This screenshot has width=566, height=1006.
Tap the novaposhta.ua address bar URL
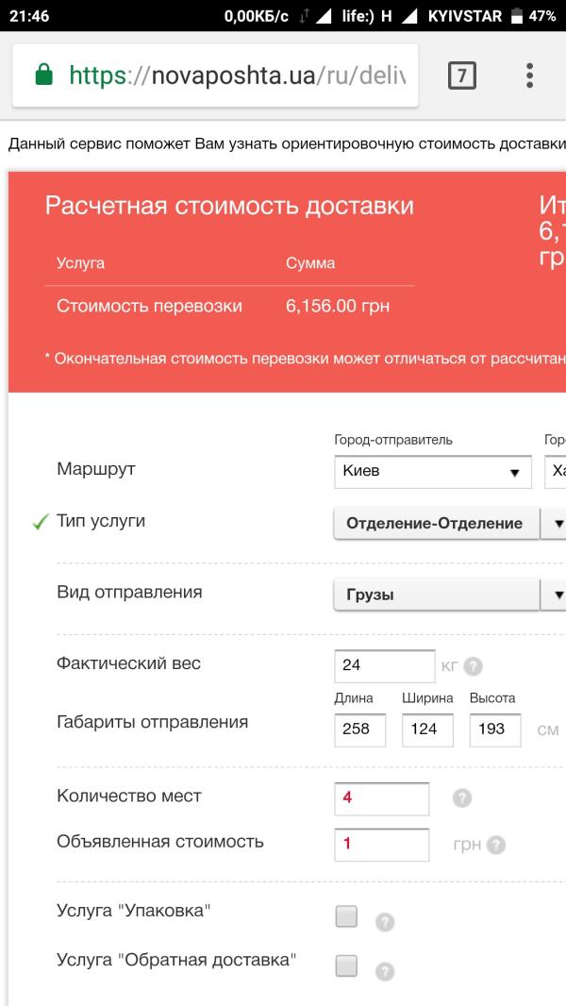(x=238, y=75)
